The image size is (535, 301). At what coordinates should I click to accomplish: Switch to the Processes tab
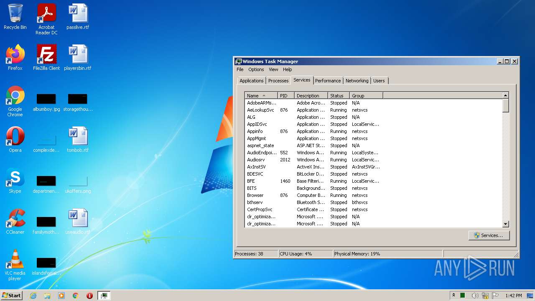pyautogui.click(x=278, y=81)
